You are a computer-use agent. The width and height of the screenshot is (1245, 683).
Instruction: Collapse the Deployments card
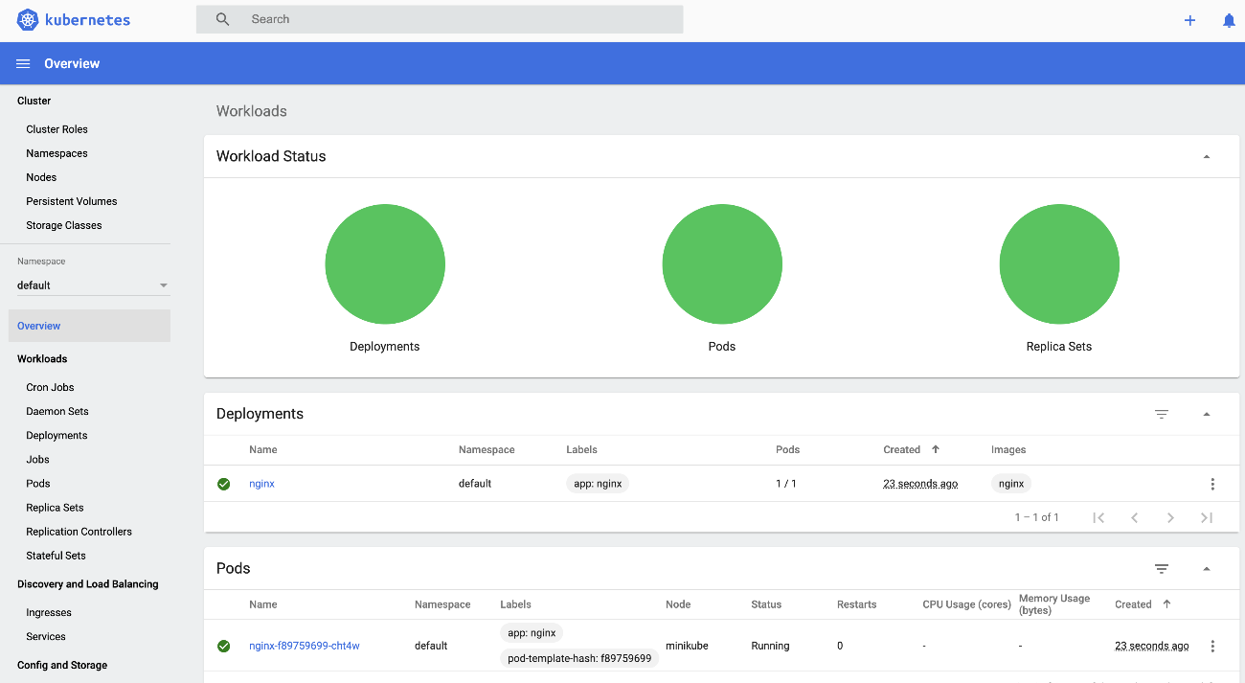tap(1207, 414)
